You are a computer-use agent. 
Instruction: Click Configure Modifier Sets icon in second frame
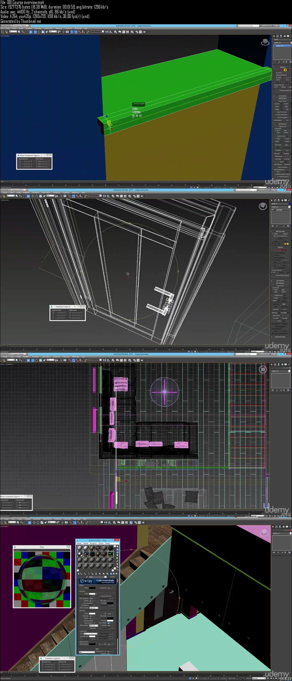pyautogui.click(x=288, y=226)
